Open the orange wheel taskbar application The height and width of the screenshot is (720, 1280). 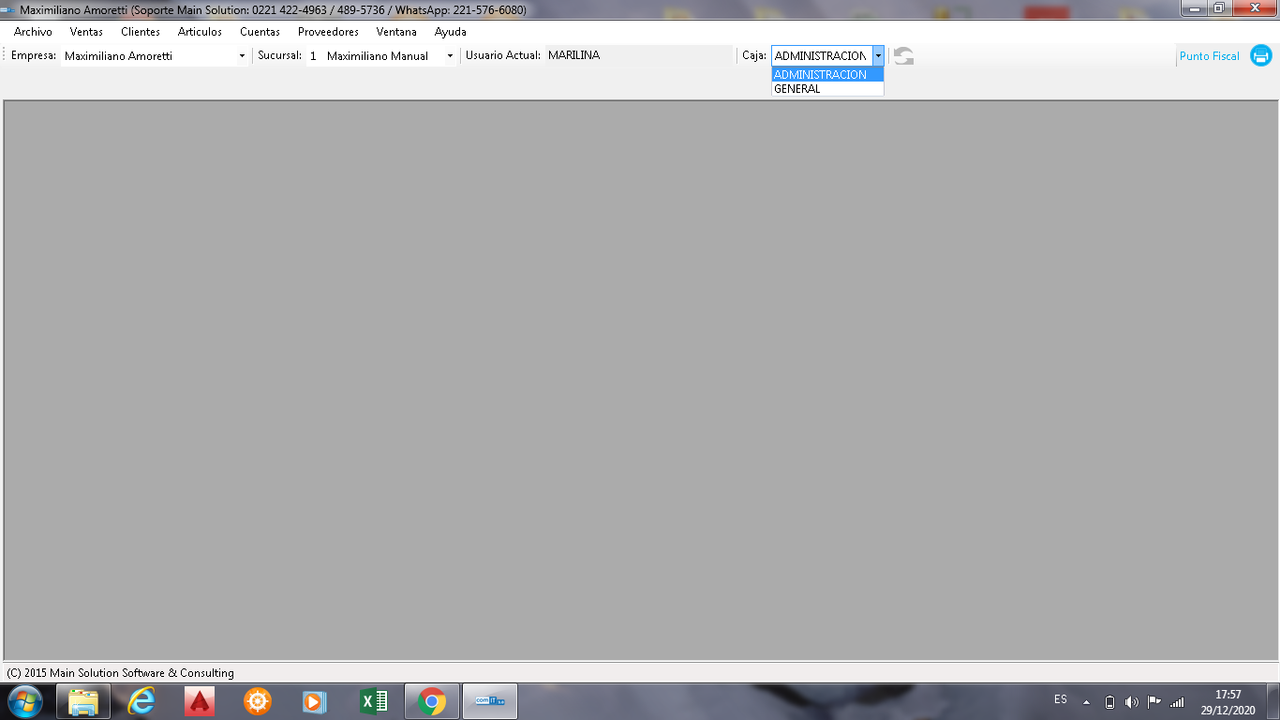(258, 701)
